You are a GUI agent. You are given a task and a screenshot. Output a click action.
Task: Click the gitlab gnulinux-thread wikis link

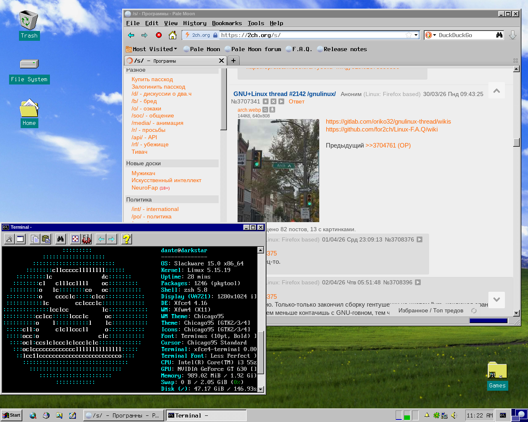click(388, 122)
